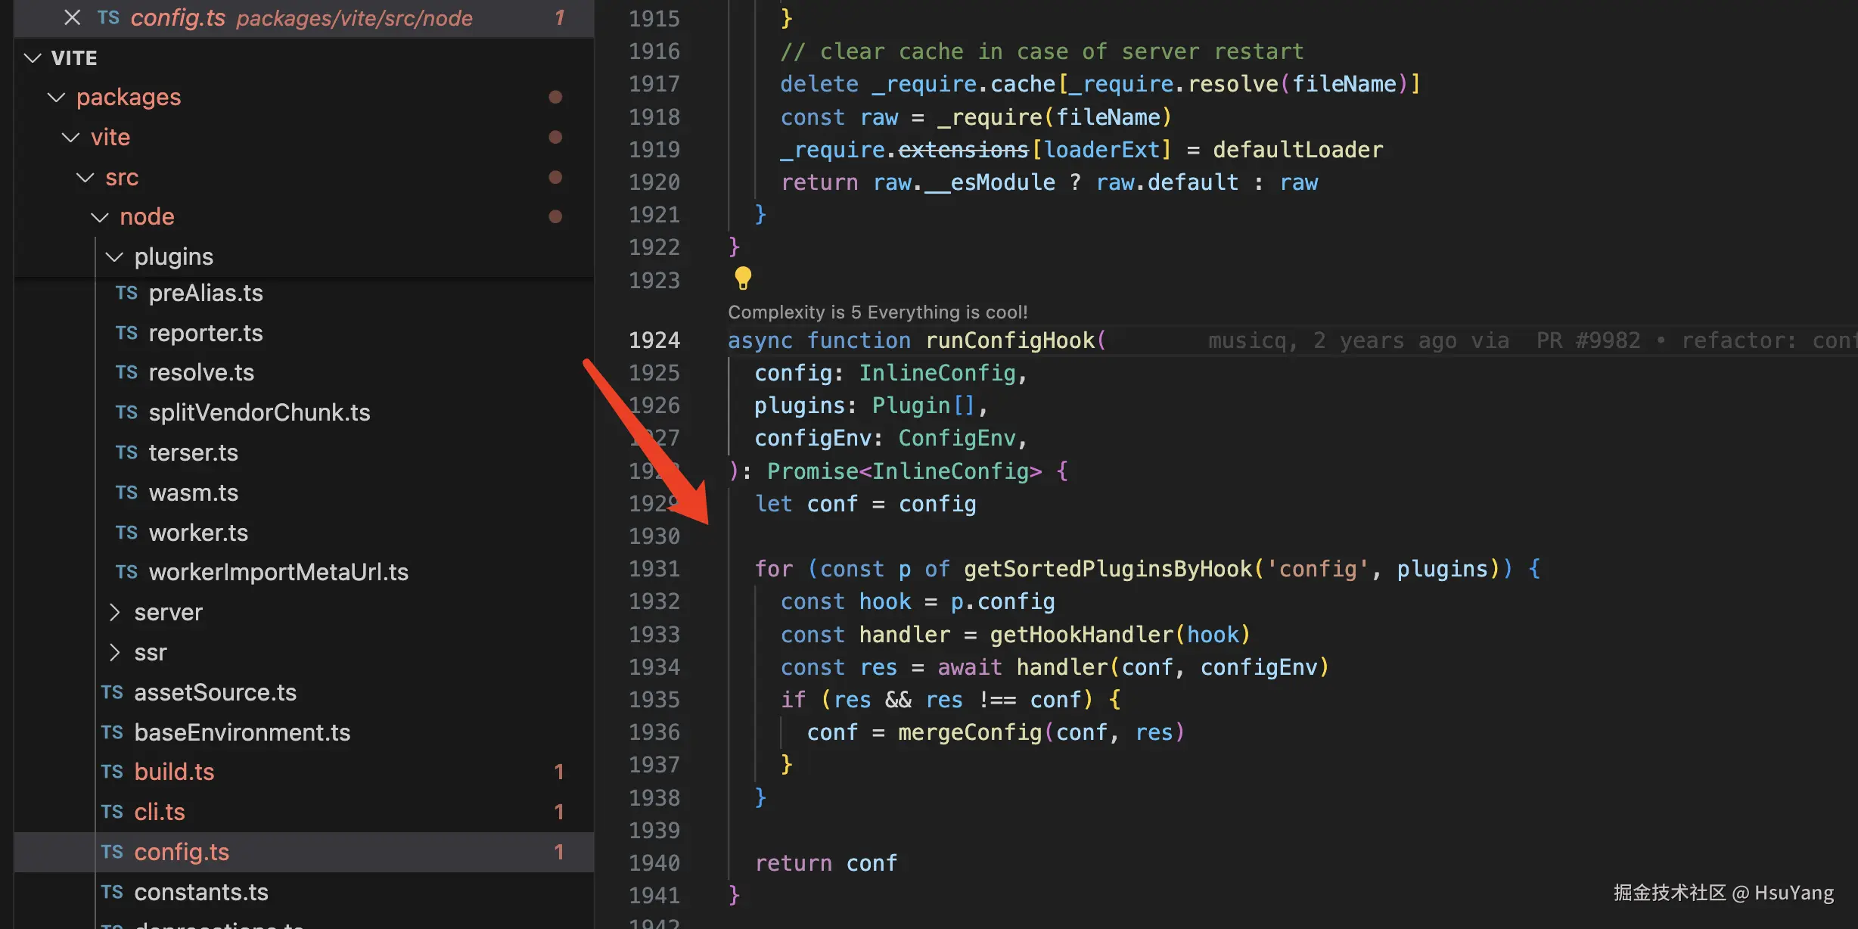The width and height of the screenshot is (1858, 929).
Task: Click modified dot indicator on packages folder
Action: [555, 98]
